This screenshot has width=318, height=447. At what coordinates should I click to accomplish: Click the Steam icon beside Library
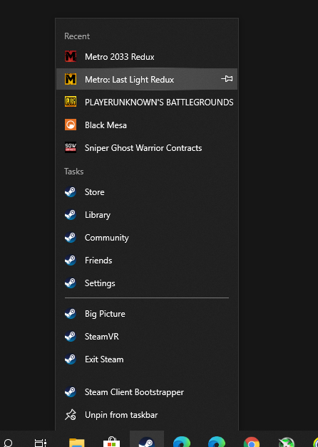71,215
